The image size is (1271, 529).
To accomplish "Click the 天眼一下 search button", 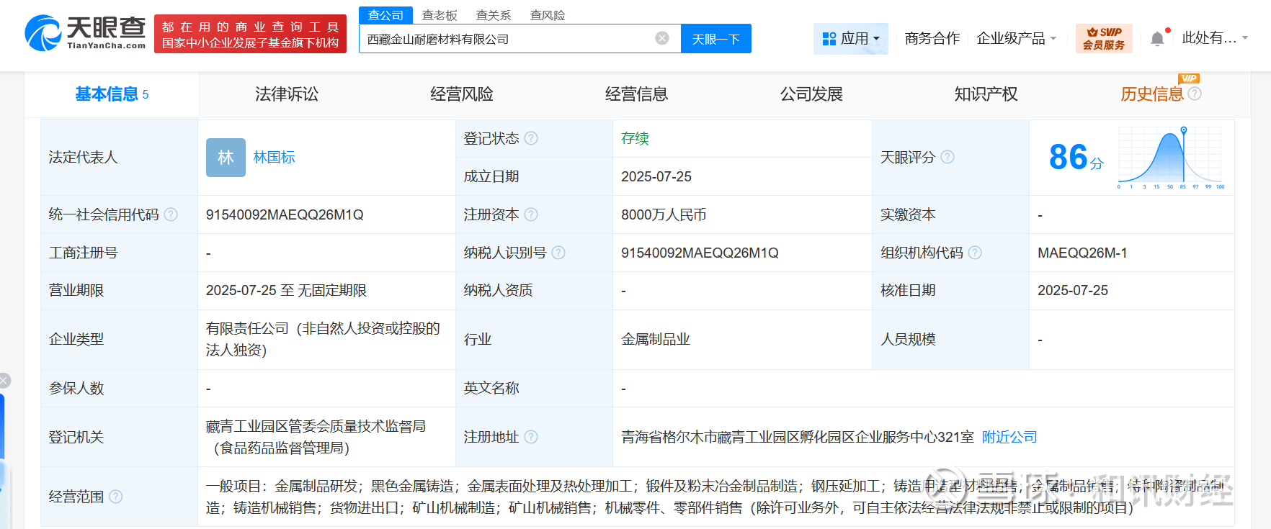I will [716, 39].
